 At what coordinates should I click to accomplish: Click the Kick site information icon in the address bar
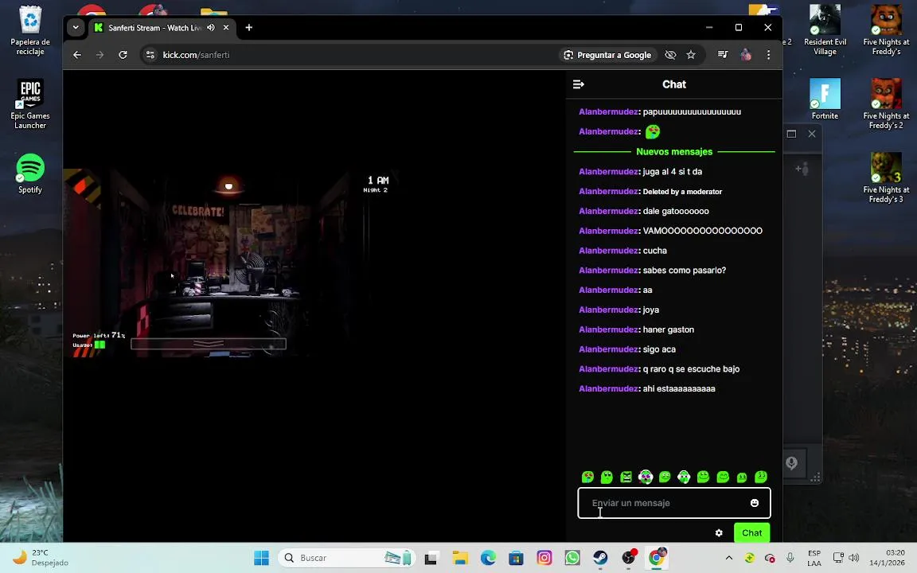(150, 54)
